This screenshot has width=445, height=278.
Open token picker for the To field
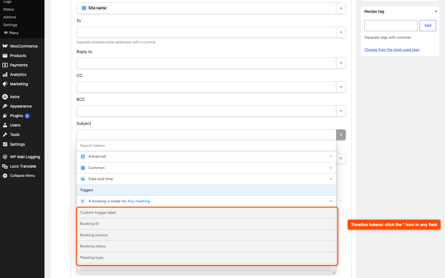coord(341,32)
